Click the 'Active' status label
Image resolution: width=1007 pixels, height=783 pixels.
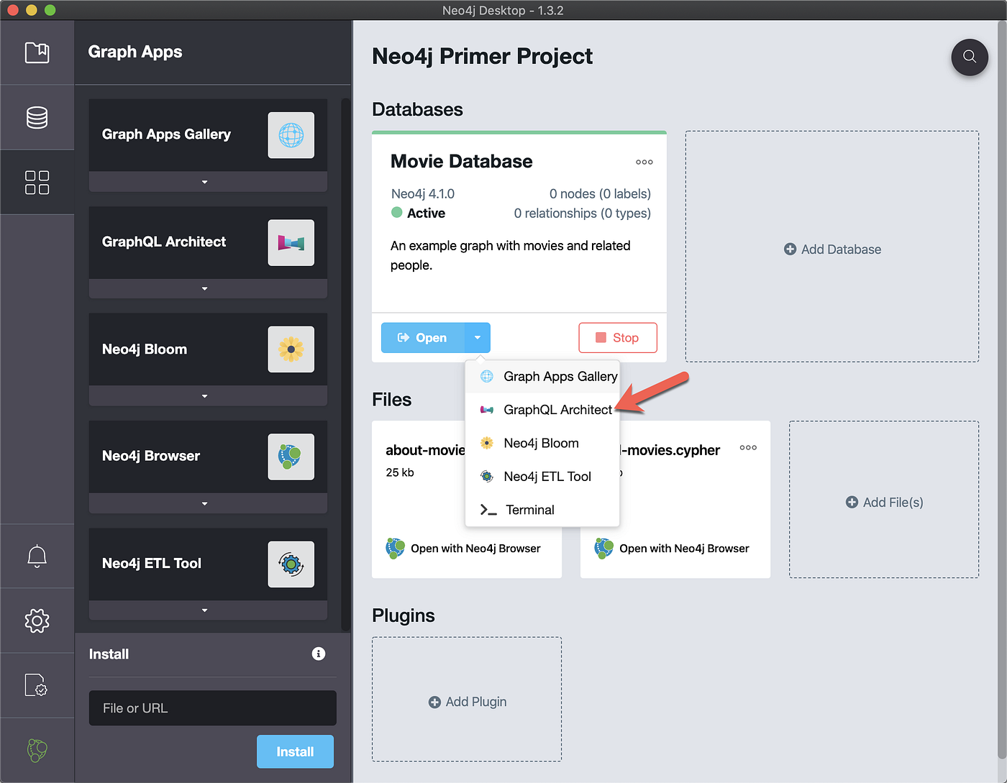426,214
